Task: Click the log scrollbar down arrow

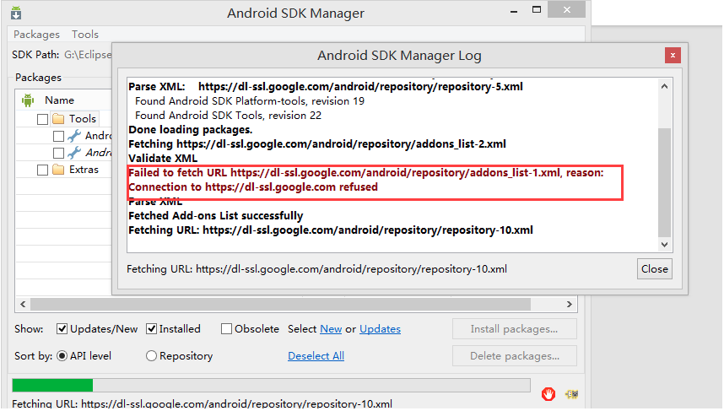Action: (664, 245)
